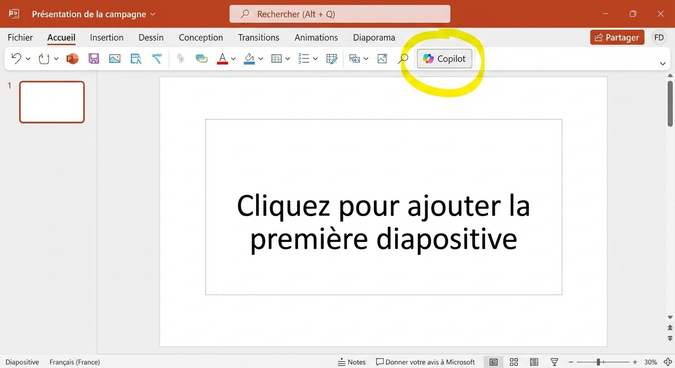Click the Undo arrow icon
675x368 pixels.
(16, 58)
